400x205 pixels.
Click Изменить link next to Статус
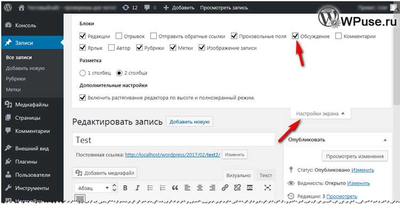point(363,170)
